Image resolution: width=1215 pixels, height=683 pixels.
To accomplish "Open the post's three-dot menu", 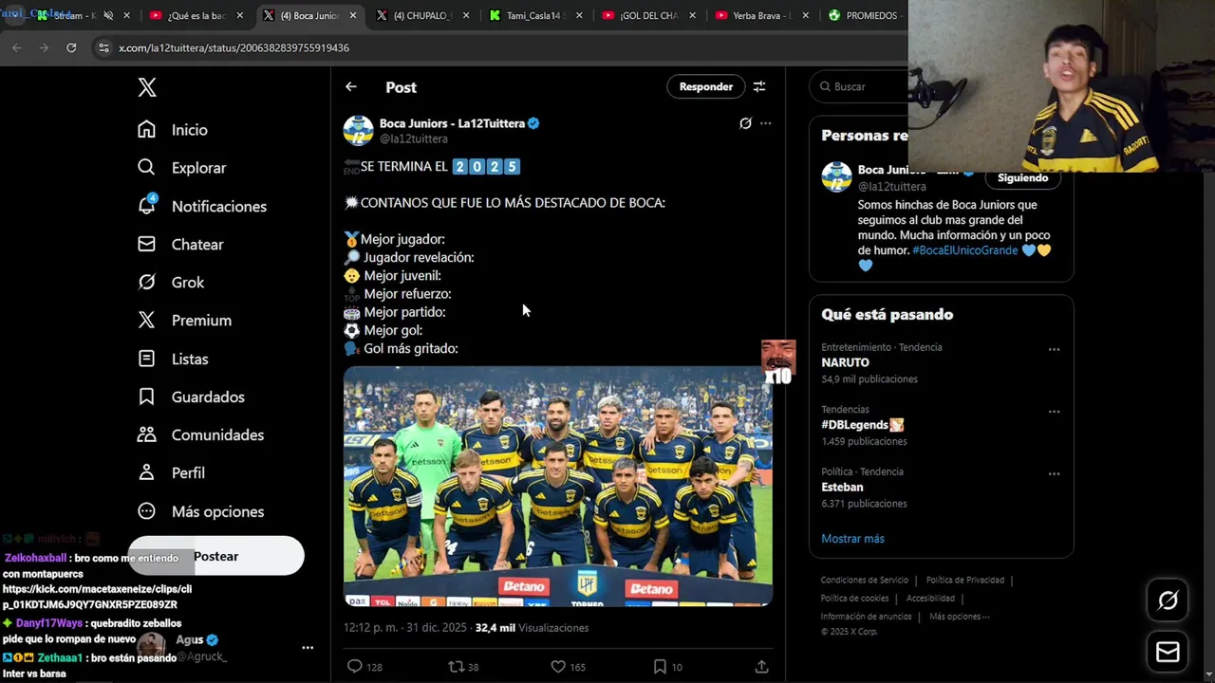I will point(766,123).
